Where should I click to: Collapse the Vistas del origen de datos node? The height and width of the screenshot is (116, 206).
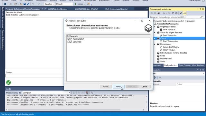(154, 33)
